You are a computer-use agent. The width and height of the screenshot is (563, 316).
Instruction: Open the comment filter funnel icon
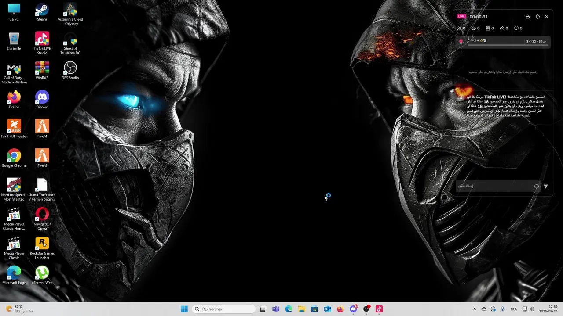[546, 187]
